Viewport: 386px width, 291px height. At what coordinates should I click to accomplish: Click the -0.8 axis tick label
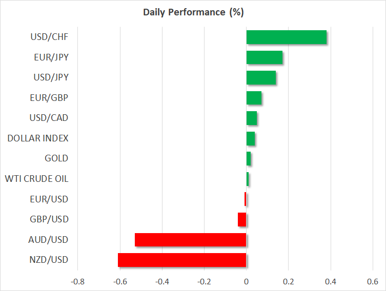[x=78, y=281]
